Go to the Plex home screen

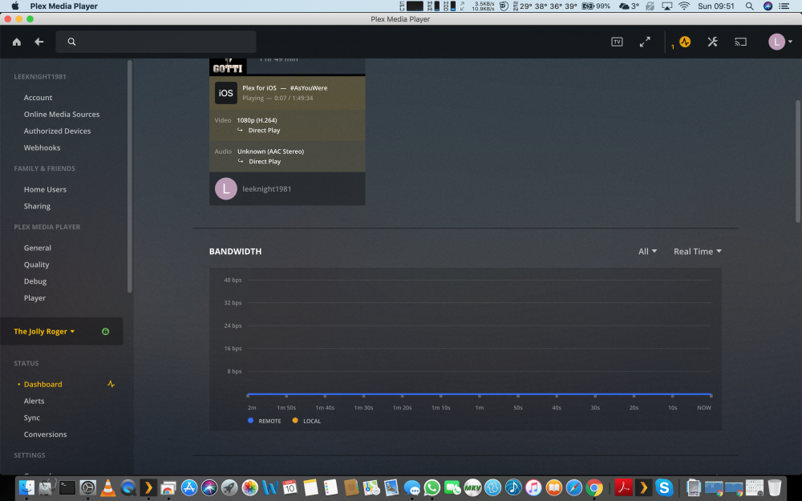coord(17,42)
